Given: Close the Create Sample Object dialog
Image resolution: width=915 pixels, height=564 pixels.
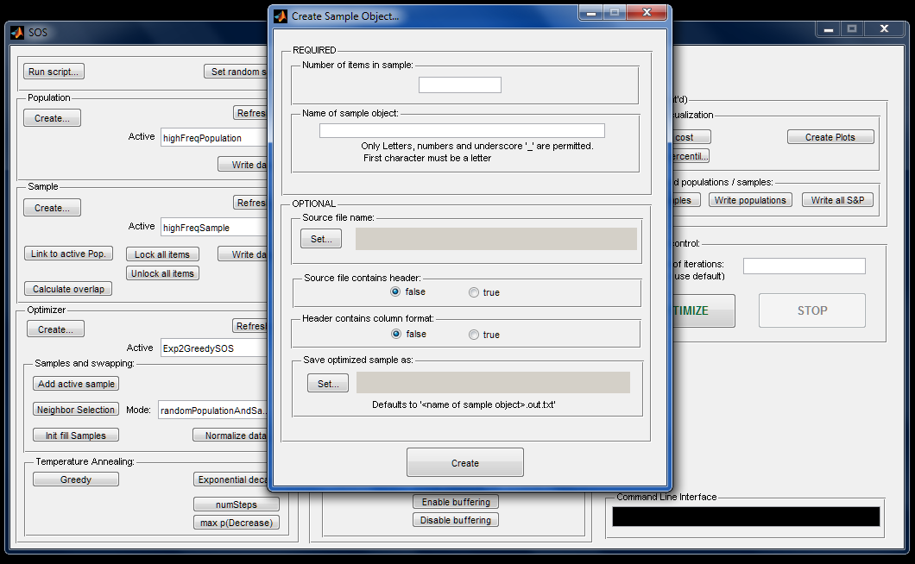Looking at the screenshot, I should (647, 13).
